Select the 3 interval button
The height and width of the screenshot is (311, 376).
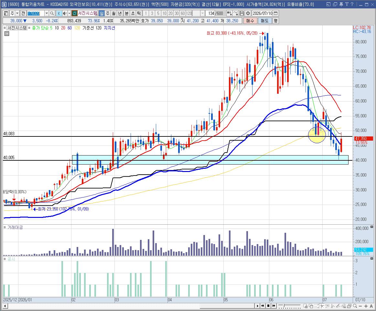tap(152, 14)
